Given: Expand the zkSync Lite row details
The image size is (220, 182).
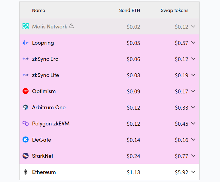Looking at the screenshot, I should (x=193, y=75).
